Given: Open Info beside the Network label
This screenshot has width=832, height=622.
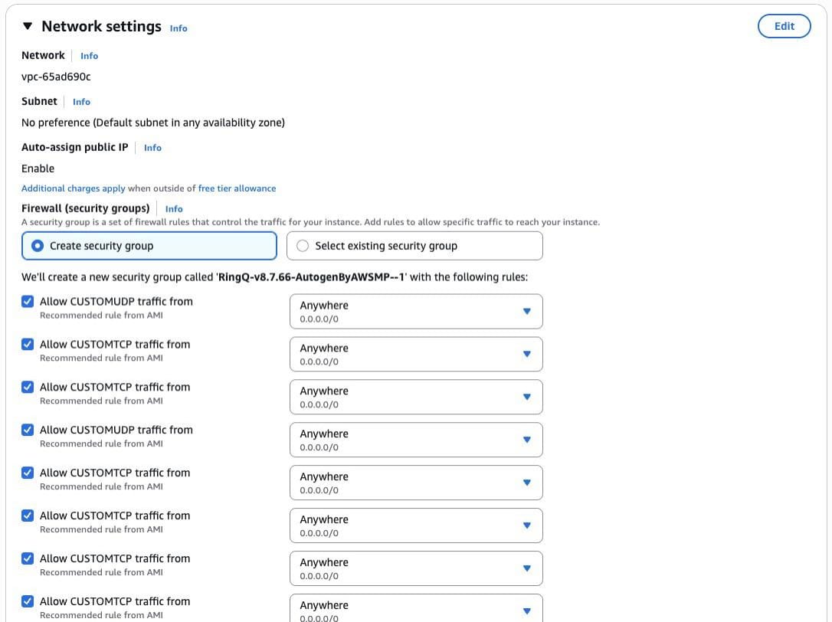Looking at the screenshot, I should pyautogui.click(x=89, y=55).
